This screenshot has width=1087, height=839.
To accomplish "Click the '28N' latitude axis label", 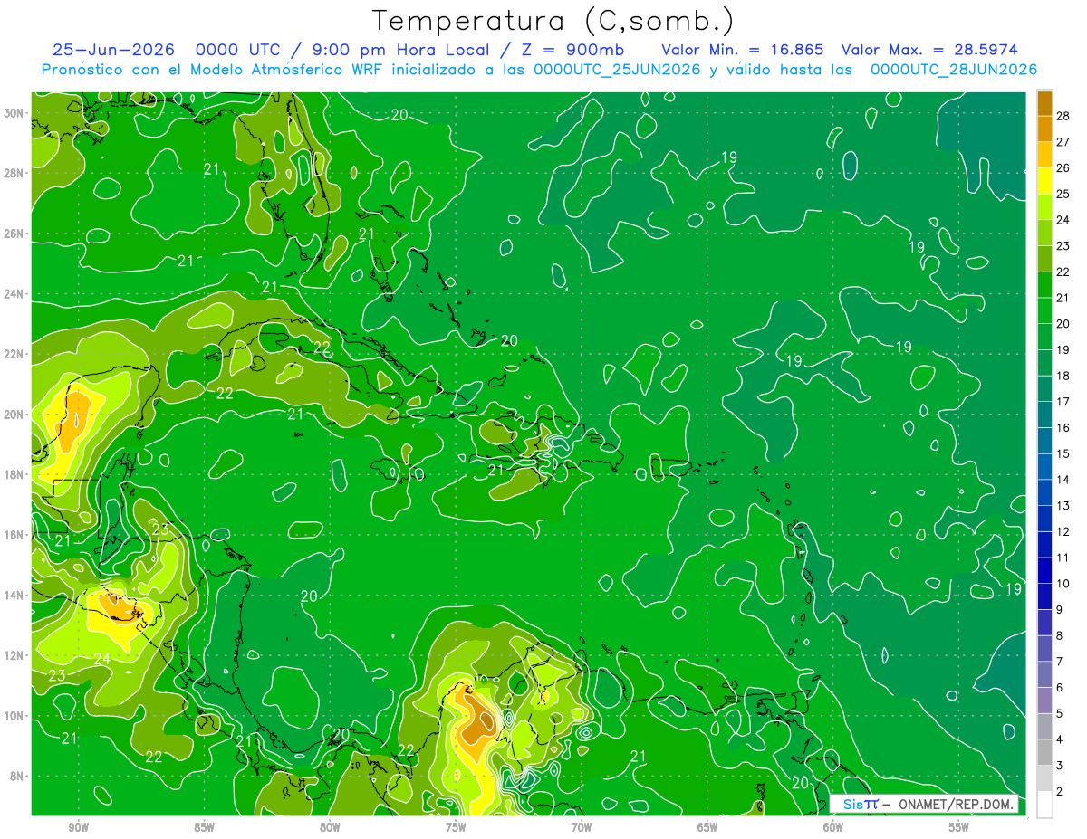I will [x=15, y=173].
